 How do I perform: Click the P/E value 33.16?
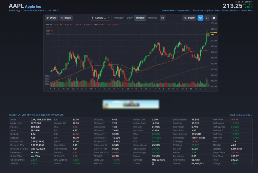(x=76, y=120)
